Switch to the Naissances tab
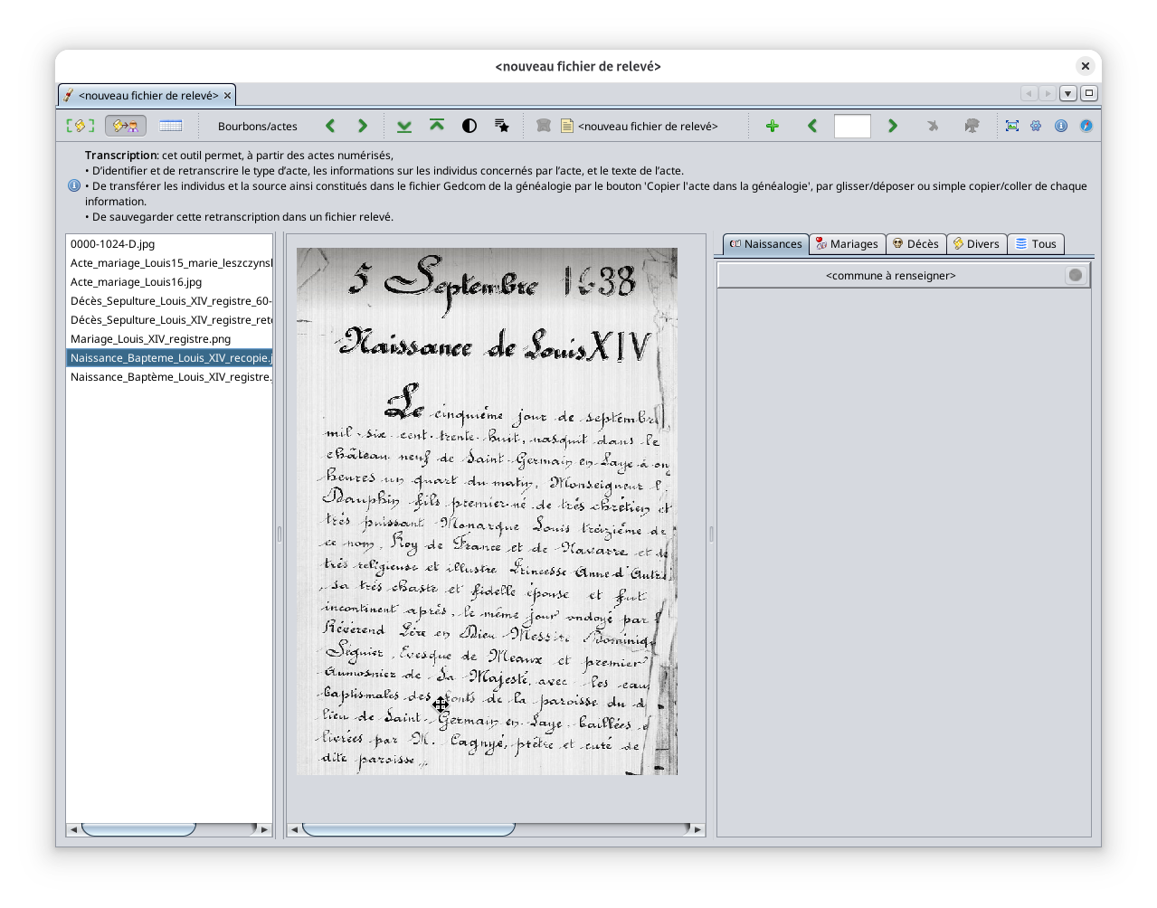The height and width of the screenshot is (908, 1157). (x=765, y=244)
